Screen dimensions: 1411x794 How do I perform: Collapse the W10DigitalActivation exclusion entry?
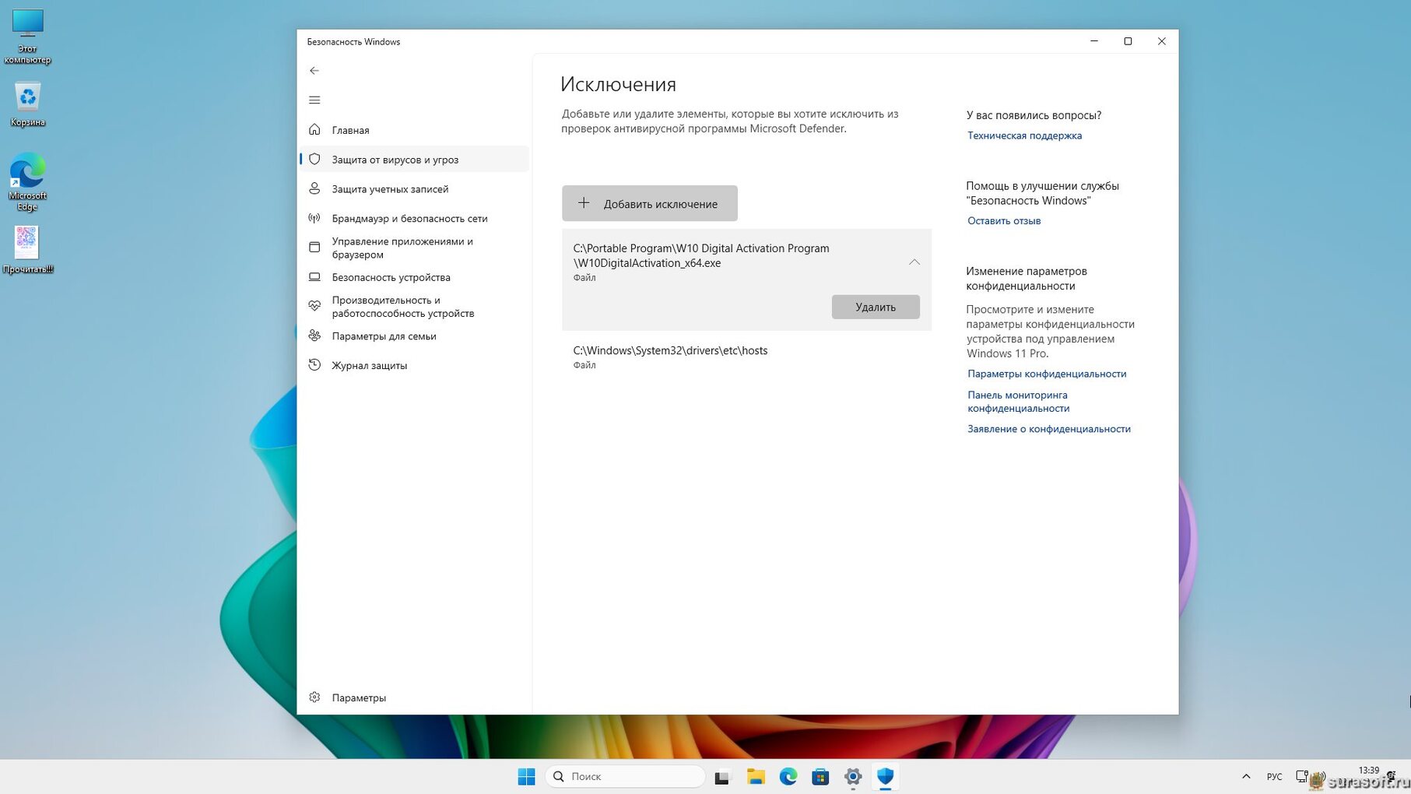coord(914,263)
